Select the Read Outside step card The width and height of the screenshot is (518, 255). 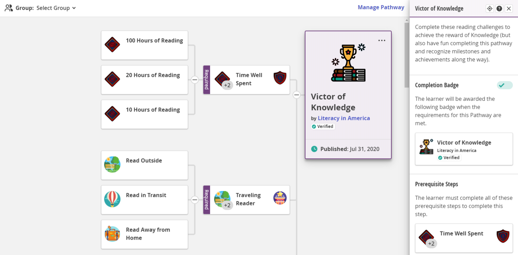[144, 165]
